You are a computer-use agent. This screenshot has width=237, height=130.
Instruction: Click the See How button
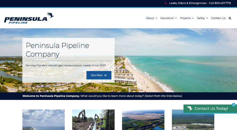point(99,75)
